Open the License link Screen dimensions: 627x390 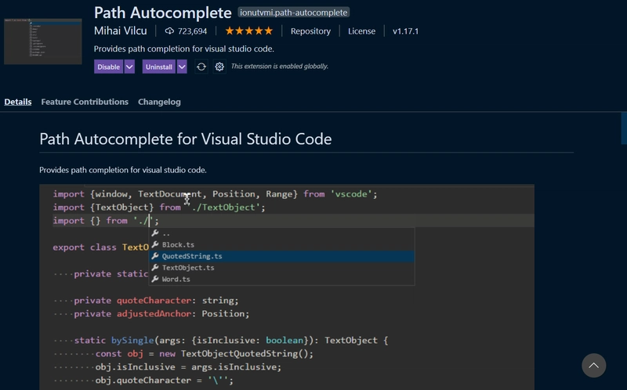click(x=361, y=31)
